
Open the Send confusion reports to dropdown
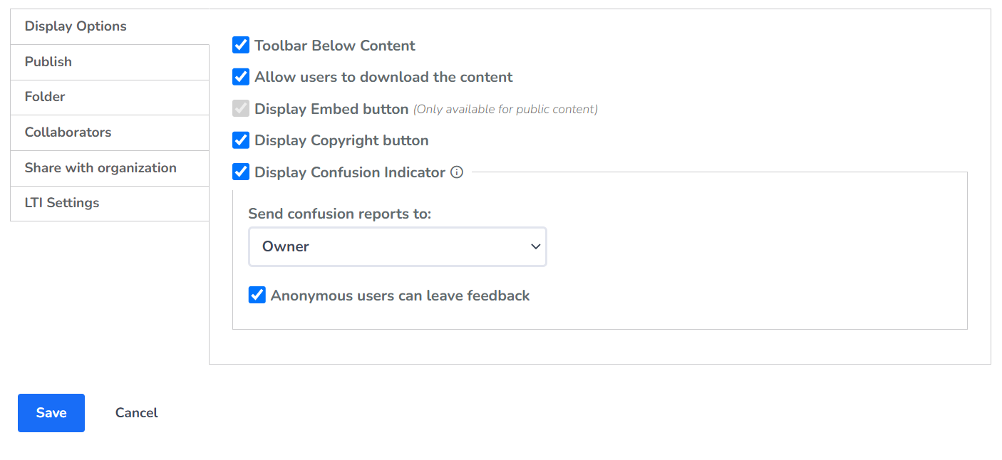[x=397, y=246]
